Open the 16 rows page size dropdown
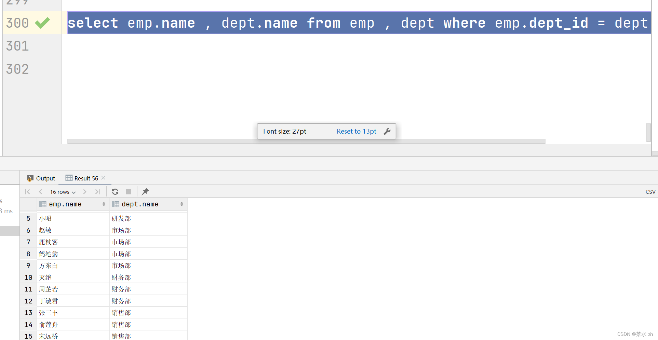The width and height of the screenshot is (658, 340). (x=63, y=192)
